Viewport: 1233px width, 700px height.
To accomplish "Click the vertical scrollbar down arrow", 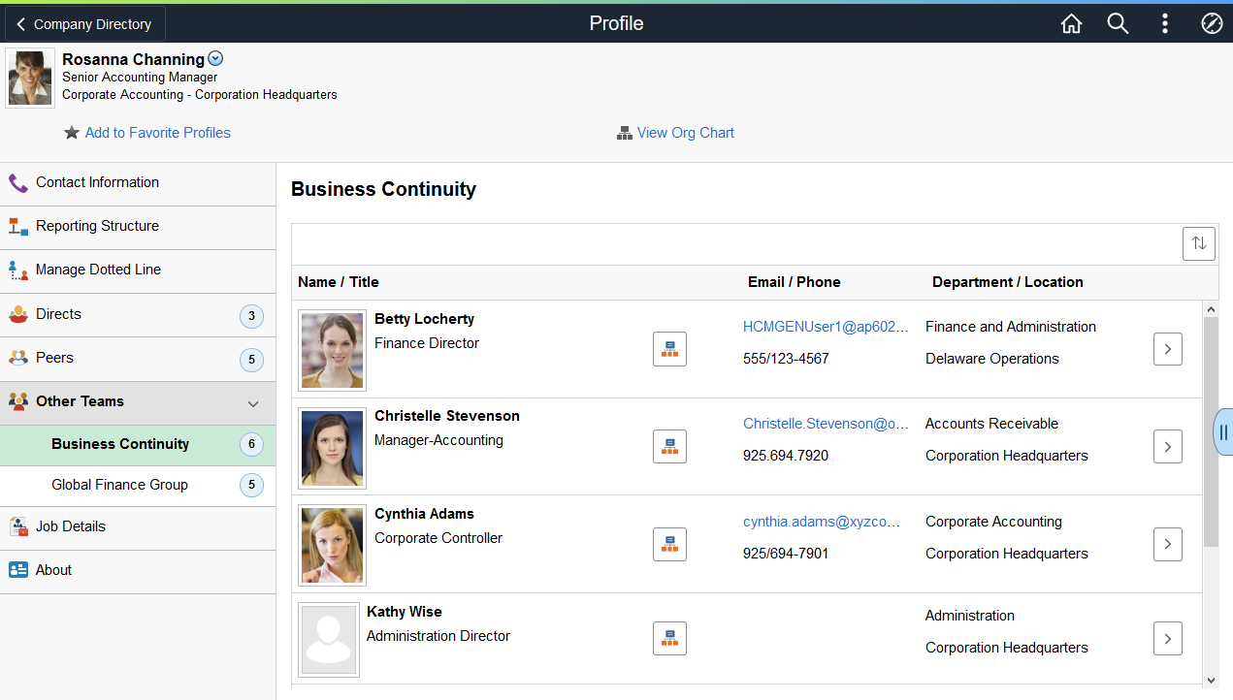I will click(x=1211, y=681).
